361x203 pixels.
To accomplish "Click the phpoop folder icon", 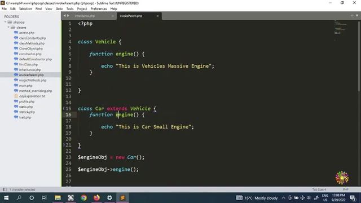I will click(10, 22).
